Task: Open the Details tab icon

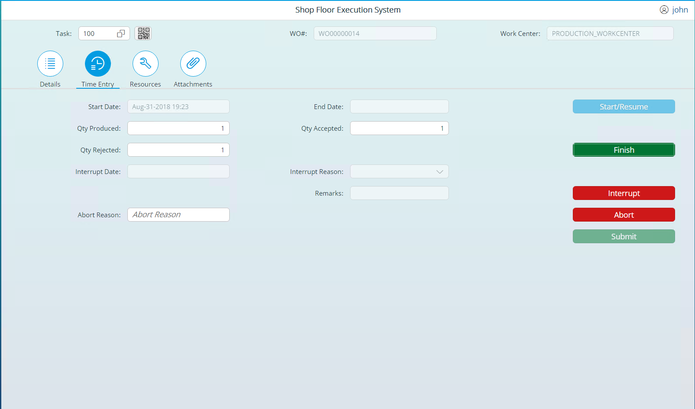Action: click(x=50, y=64)
